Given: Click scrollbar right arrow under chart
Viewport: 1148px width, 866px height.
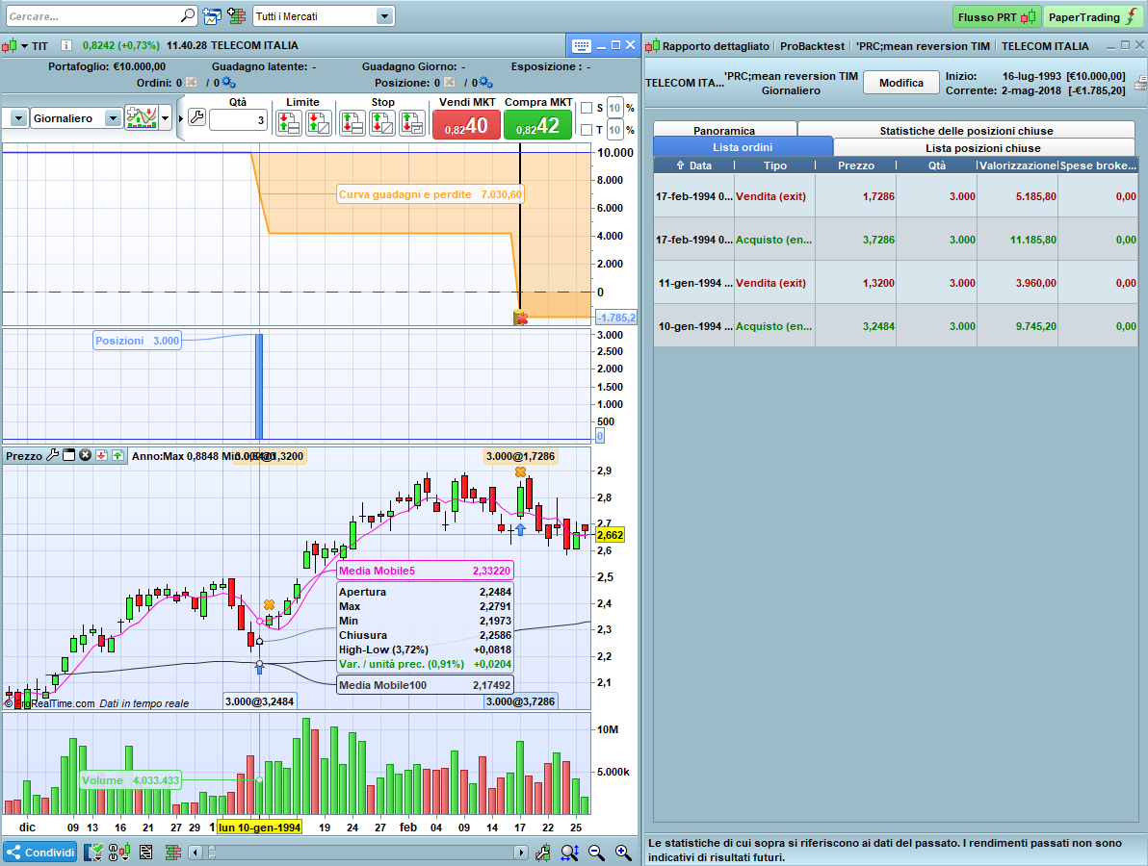Looking at the screenshot, I should [521, 853].
